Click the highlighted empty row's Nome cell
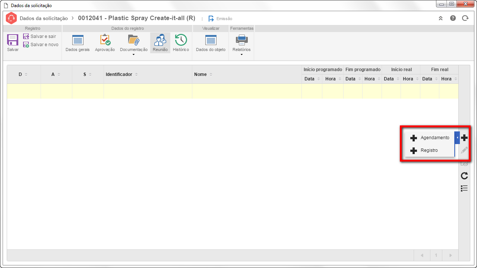477x268 pixels. pyautogui.click(x=247, y=91)
